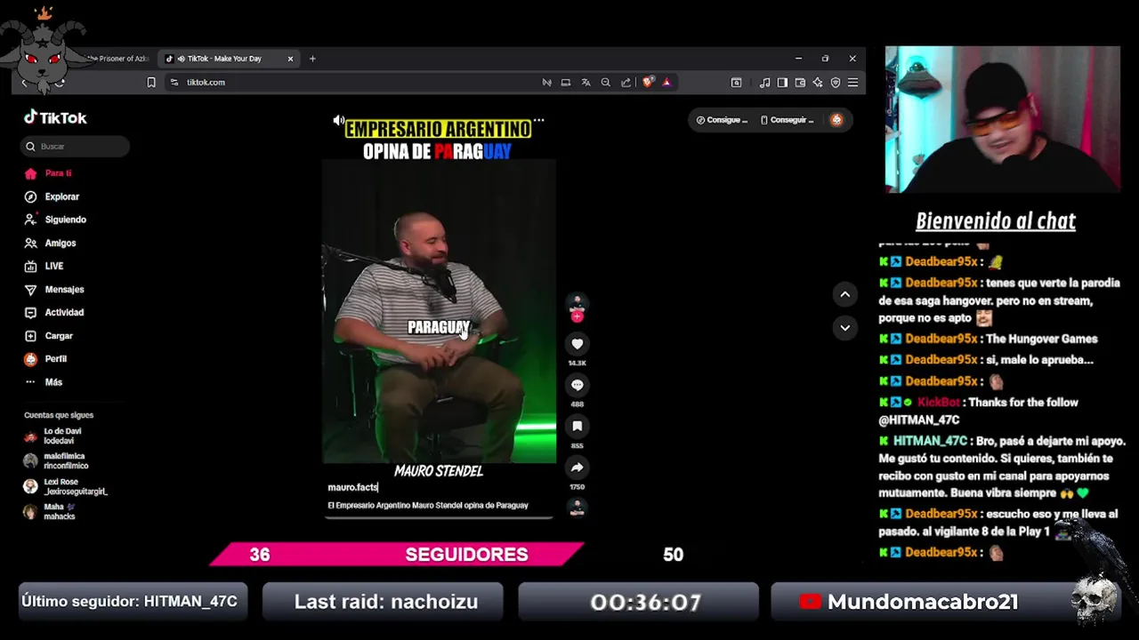Click the video progress bar
The height and width of the screenshot is (640, 1139).
pyautogui.click(x=439, y=516)
